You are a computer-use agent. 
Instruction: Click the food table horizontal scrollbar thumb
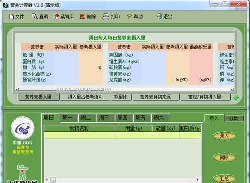pos(53,180)
